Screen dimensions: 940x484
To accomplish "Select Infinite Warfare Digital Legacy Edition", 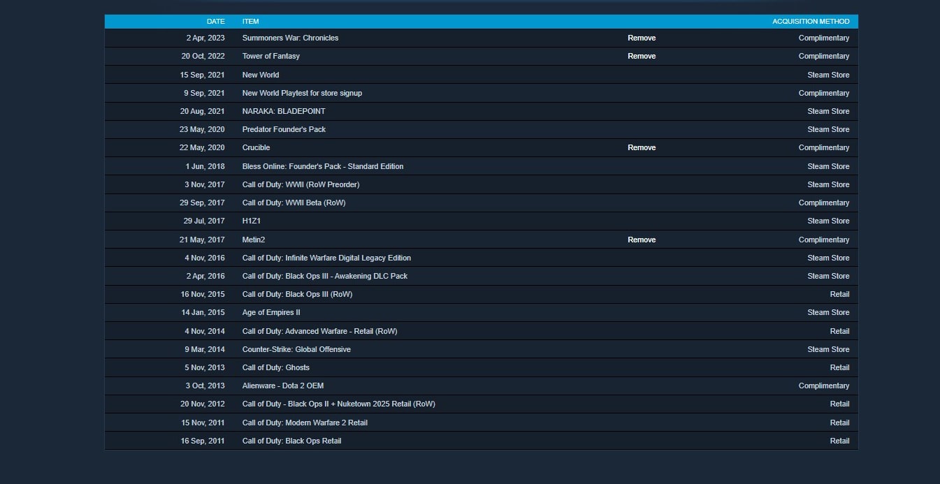I will [x=326, y=258].
